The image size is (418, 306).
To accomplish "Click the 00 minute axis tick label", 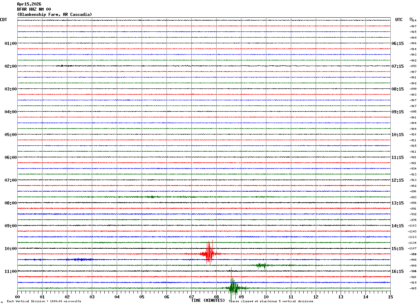I will click(18, 297).
